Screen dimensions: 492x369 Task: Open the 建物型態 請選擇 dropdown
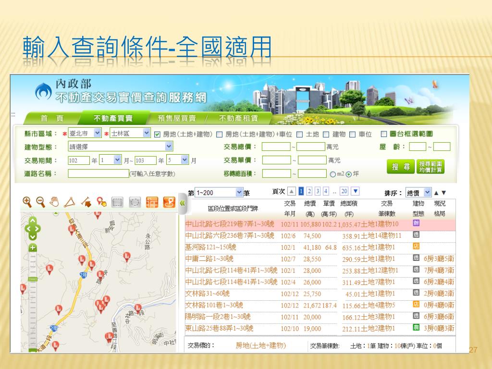(121, 147)
